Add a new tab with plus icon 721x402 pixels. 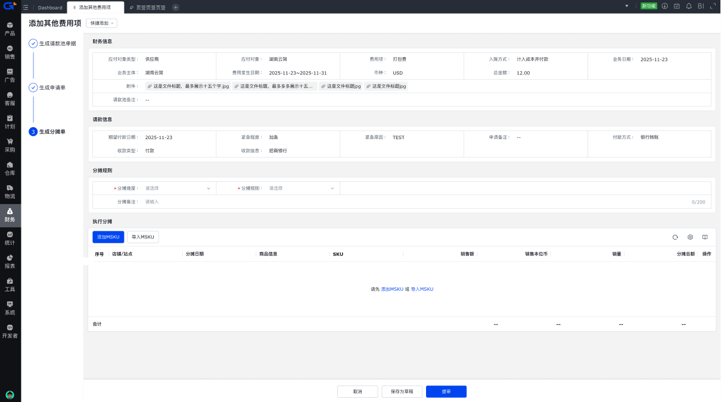click(175, 7)
